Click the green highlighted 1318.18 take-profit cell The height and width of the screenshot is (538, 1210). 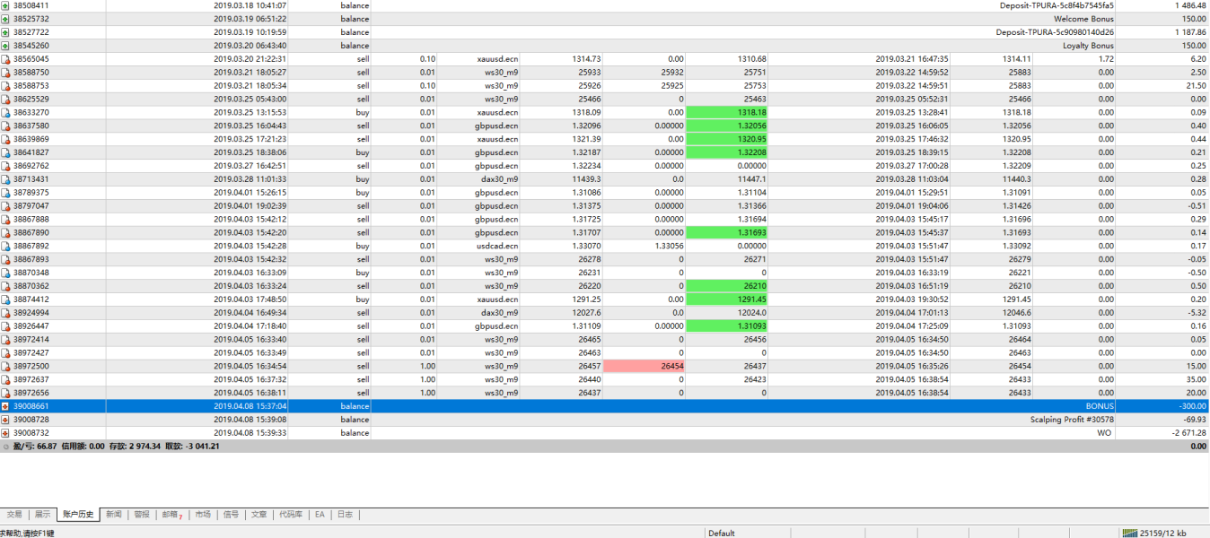tap(729, 112)
